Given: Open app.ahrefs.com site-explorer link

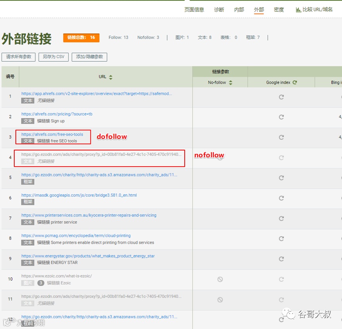Looking at the screenshot, I should pos(97,93).
